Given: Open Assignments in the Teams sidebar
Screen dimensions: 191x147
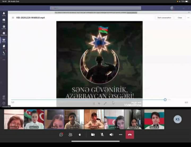Looking at the screenshot, I should point(4,34).
